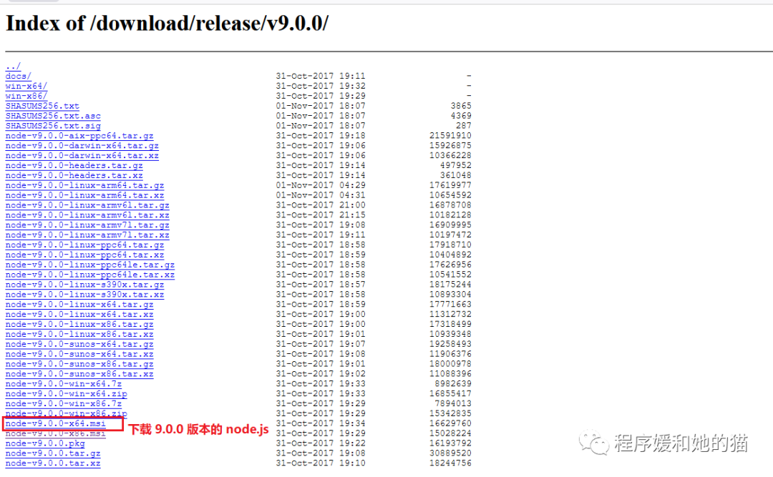Download node-v9.0.0-linux-x64.tar.gz
This screenshot has width=773, height=477.
(79, 304)
